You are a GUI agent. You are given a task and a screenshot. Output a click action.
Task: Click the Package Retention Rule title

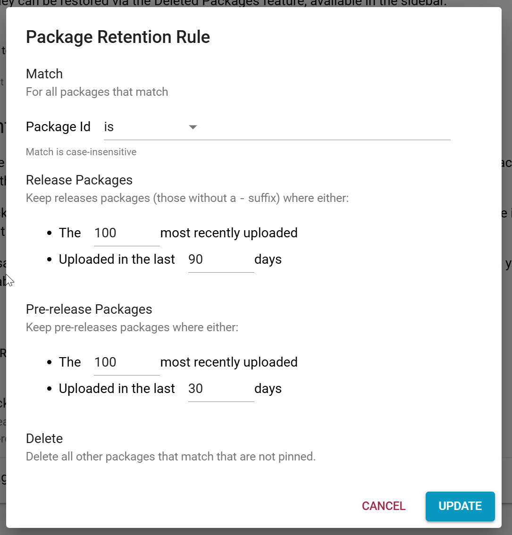click(x=118, y=37)
